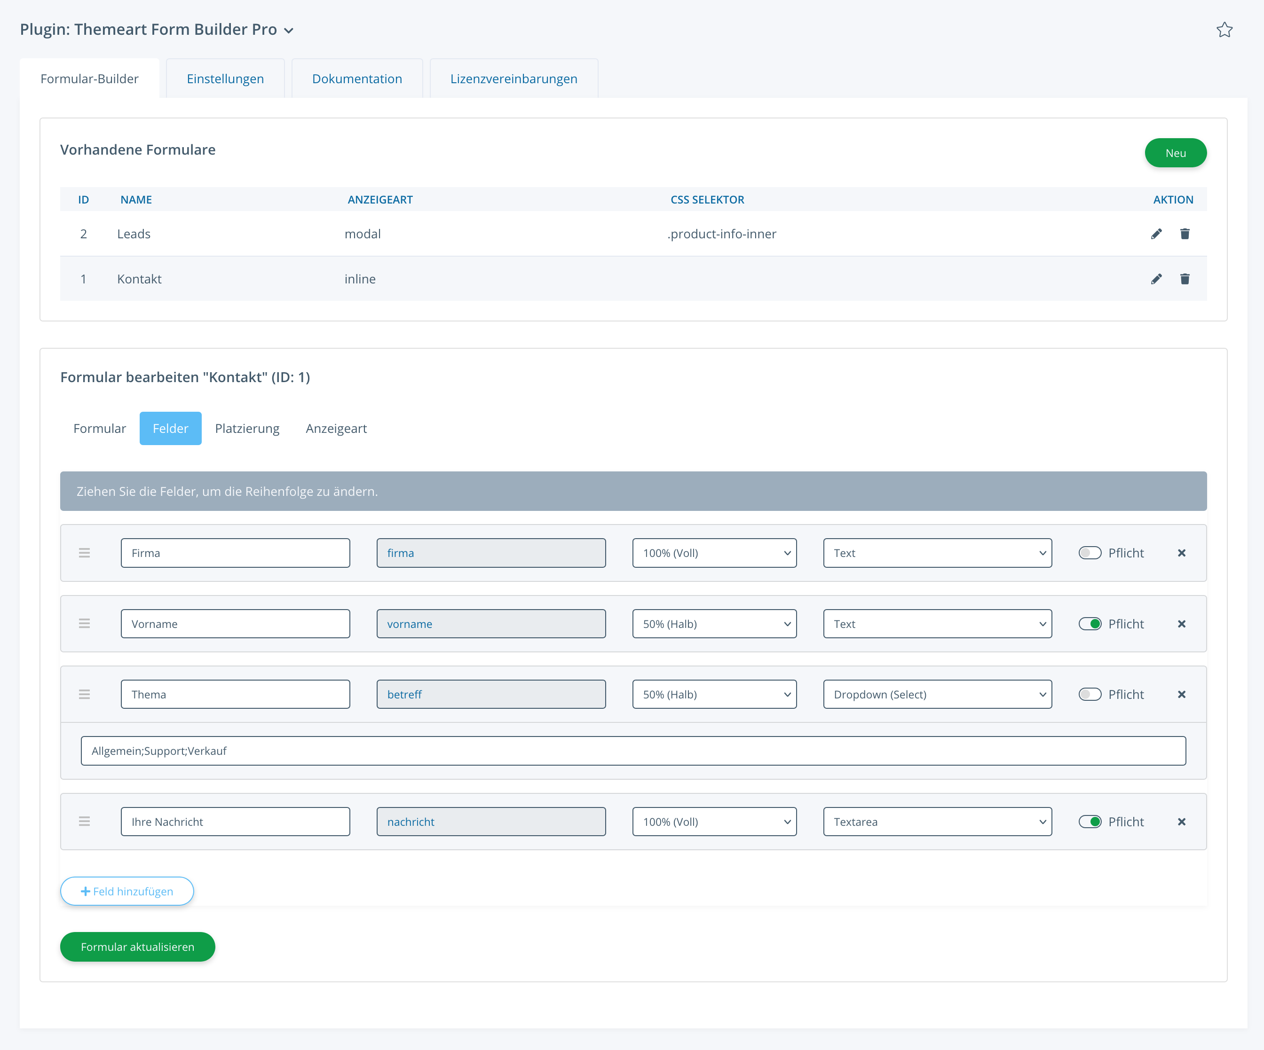Remove the Ihre Nachricht field
The image size is (1264, 1050).
[1182, 822]
